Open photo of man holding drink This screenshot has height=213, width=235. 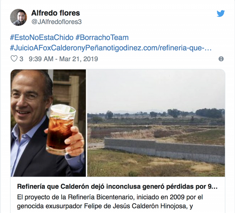[48, 123]
